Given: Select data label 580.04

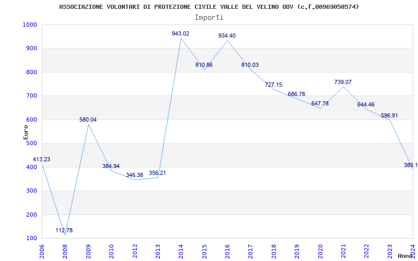Looking at the screenshot, I should [x=88, y=120].
